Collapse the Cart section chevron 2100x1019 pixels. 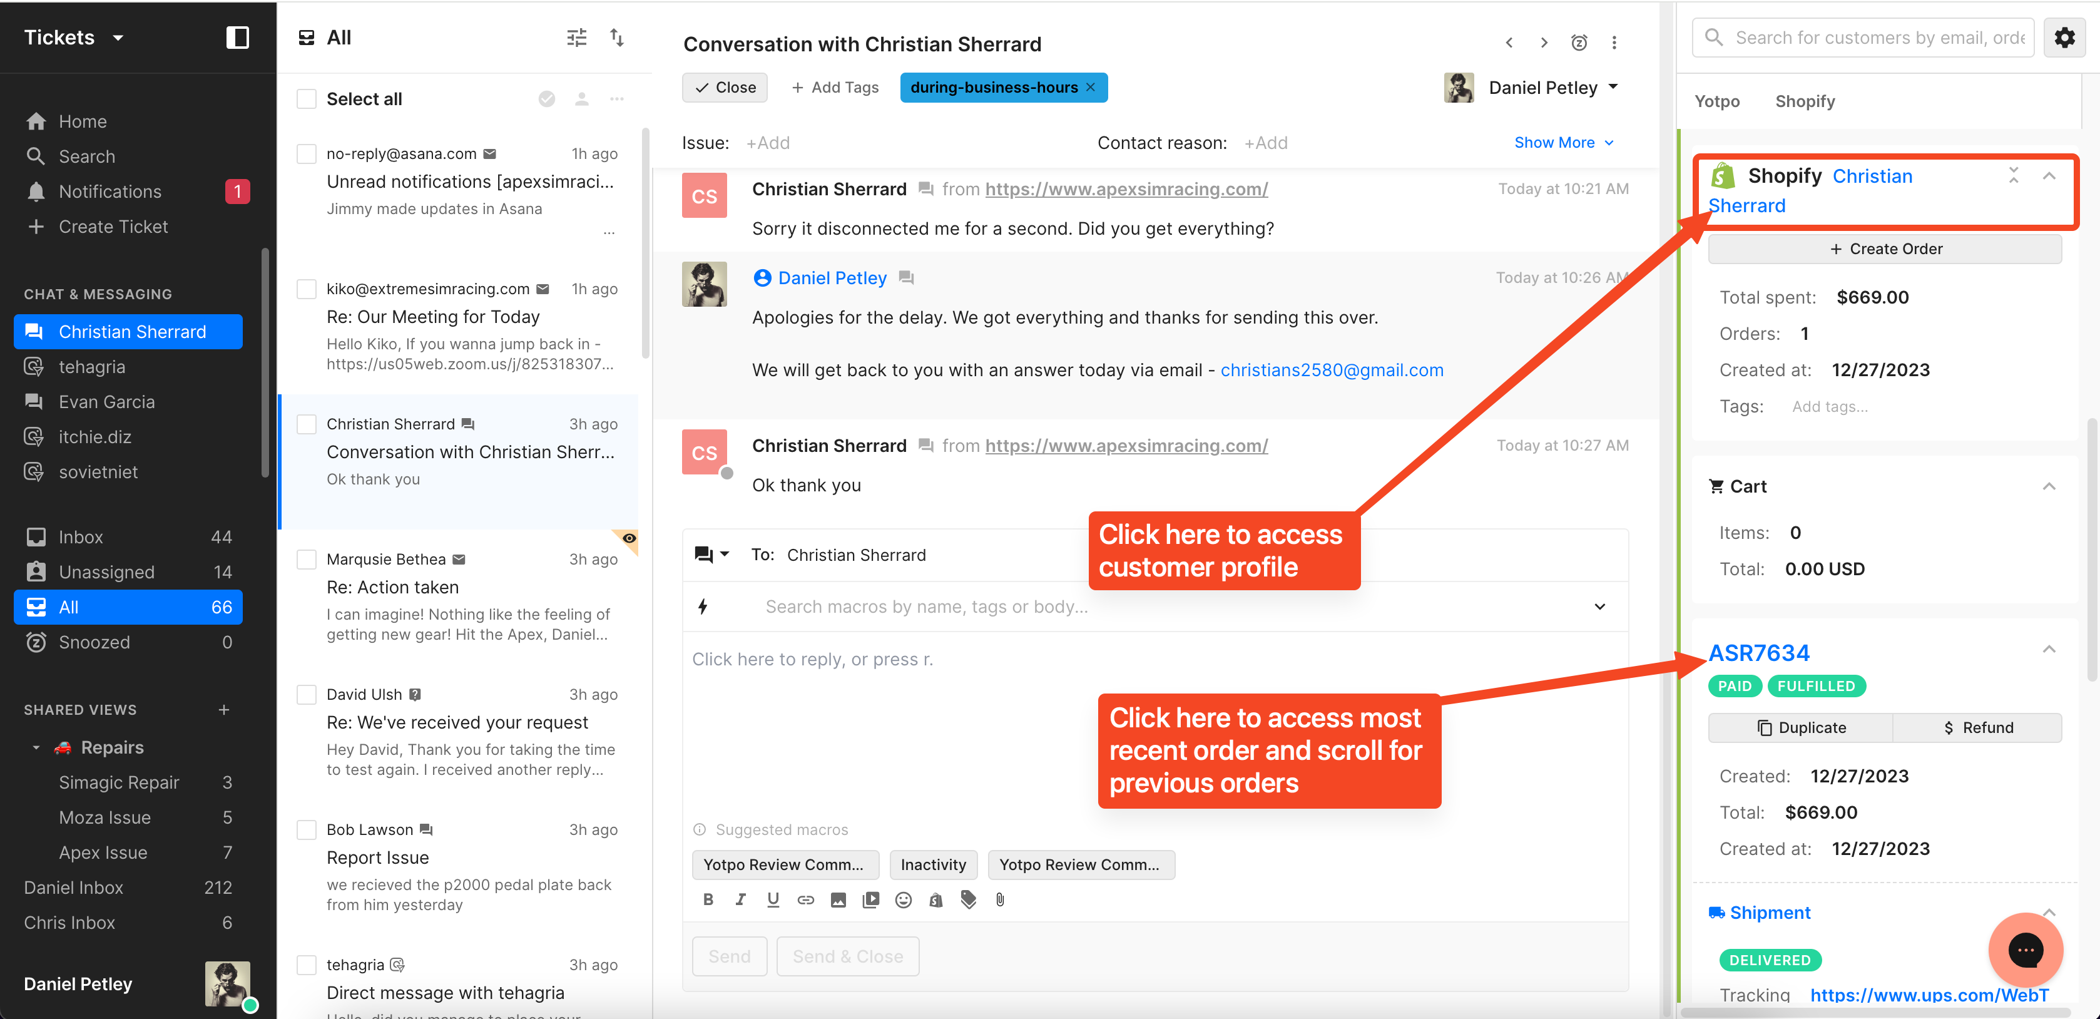pyautogui.click(x=2049, y=487)
